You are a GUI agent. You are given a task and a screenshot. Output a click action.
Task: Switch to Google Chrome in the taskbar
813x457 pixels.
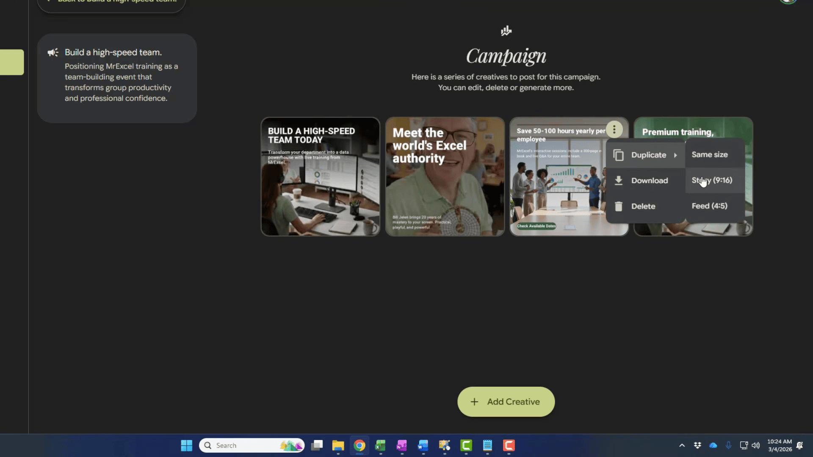pos(359,446)
